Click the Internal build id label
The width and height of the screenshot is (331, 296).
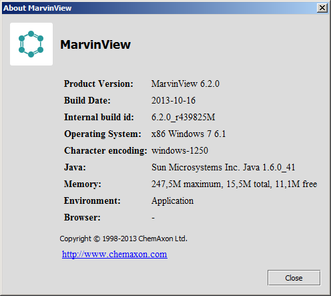coord(99,117)
